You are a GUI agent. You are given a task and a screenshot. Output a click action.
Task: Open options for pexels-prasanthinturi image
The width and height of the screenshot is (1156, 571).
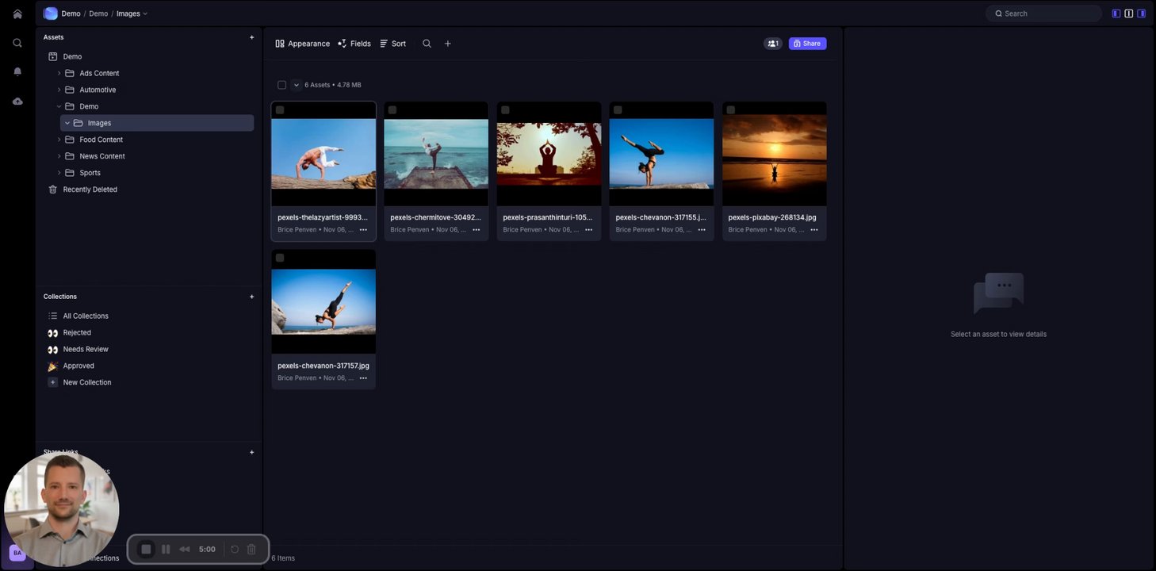589,230
